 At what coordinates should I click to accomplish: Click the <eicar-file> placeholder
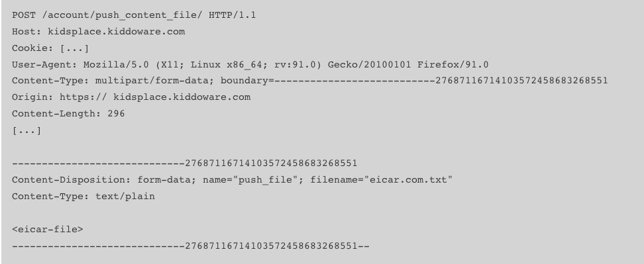click(x=48, y=230)
